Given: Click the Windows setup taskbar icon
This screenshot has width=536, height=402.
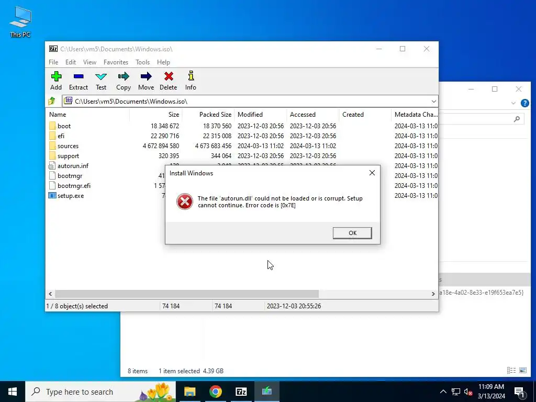Looking at the screenshot, I should [266, 392].
